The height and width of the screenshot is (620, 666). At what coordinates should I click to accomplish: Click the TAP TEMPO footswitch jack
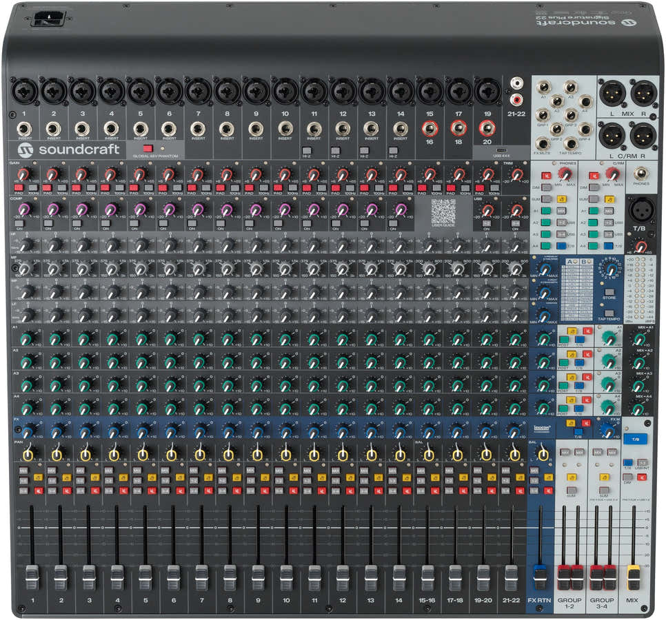[x=570, y=144]
